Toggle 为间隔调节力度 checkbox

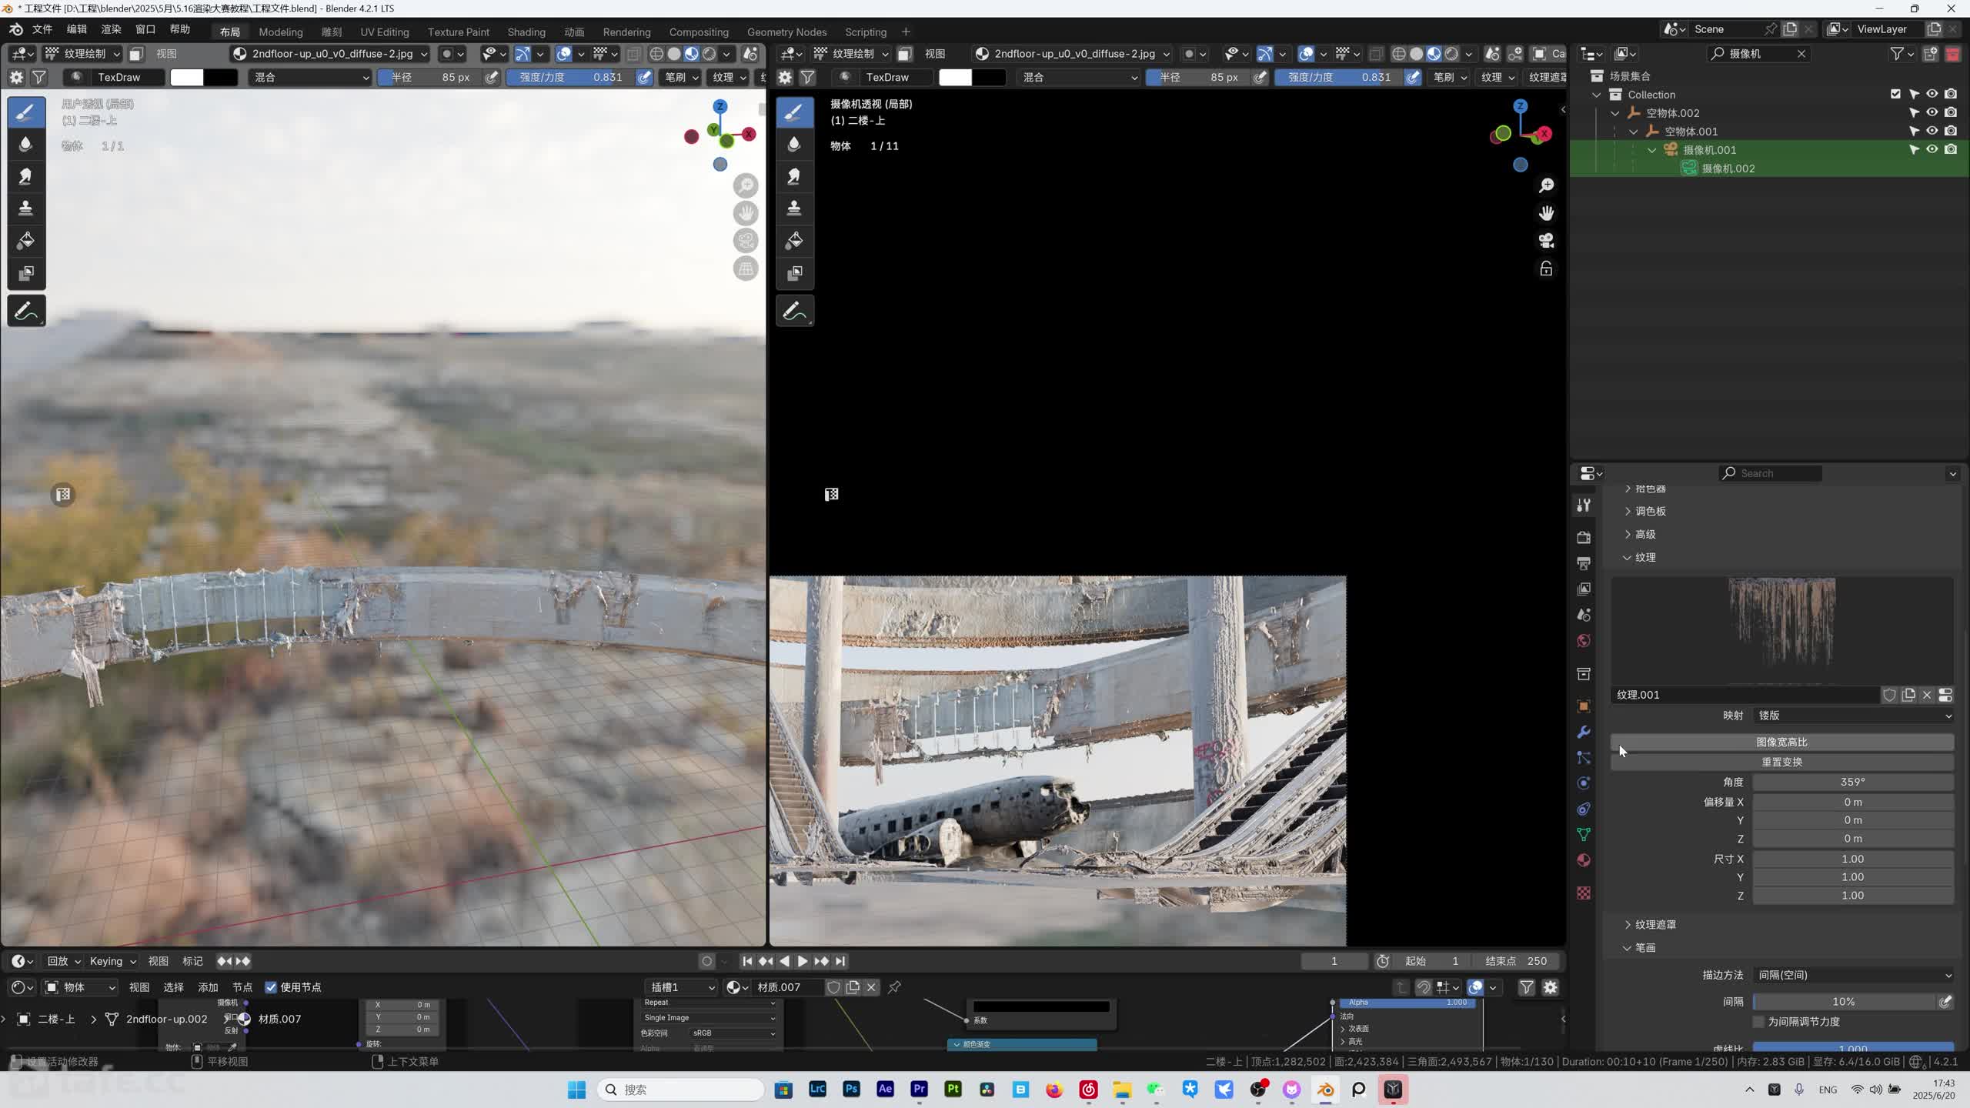[1758, 1022]
